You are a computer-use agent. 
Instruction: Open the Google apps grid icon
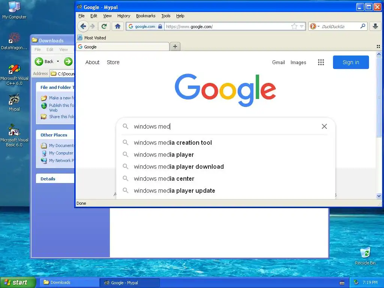coord(321,62)
